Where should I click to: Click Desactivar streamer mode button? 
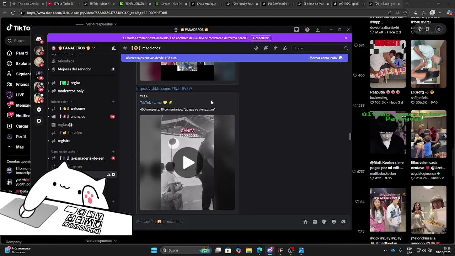(x=261, y=38)
